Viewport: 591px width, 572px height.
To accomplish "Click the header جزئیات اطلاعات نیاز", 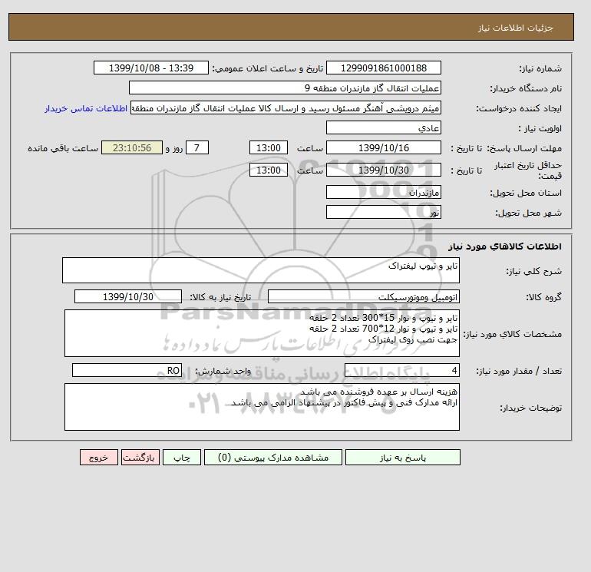I will coord(515,28).
